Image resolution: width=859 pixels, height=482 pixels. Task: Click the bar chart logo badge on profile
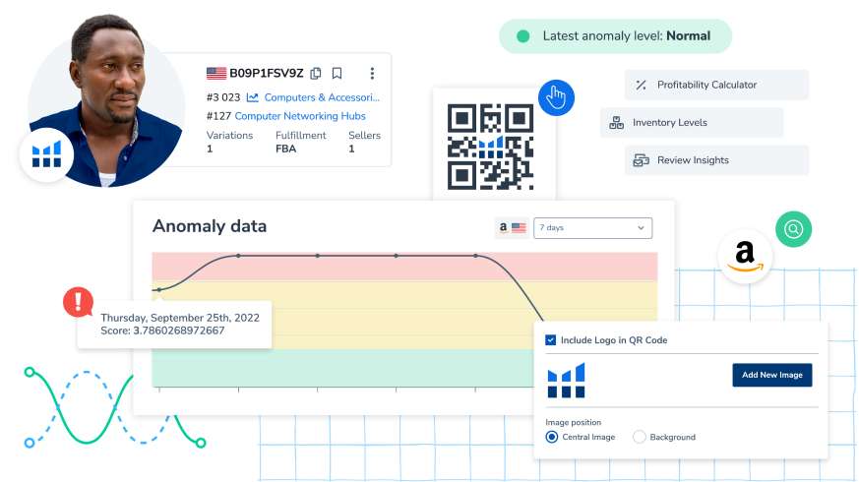pyautogui.click(x=46, y=154)
